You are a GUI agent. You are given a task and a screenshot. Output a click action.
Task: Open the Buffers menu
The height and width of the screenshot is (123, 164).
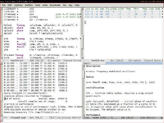tap(29, 5)
